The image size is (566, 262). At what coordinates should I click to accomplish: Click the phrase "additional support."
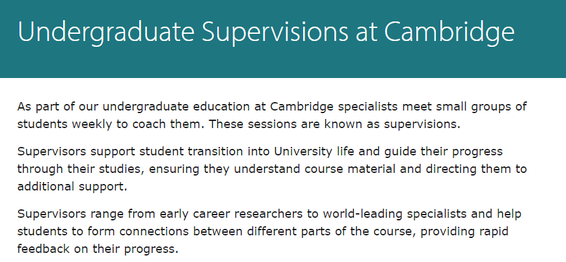coord(72,187)
